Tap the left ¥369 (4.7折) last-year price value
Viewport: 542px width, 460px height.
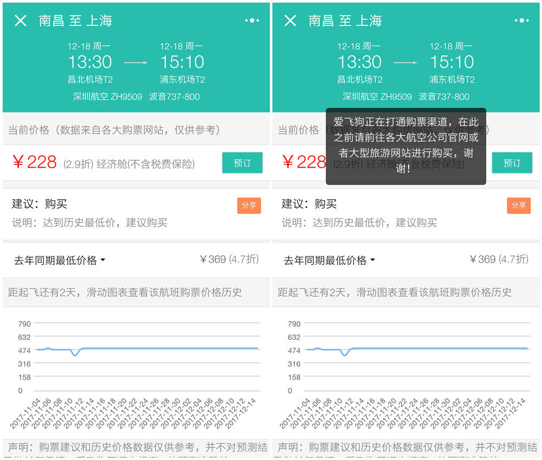pyautogui.click(x=229, y=259)
